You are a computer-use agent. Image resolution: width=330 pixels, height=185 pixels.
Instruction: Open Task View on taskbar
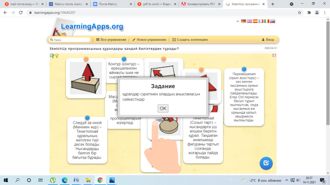(40, 180)
